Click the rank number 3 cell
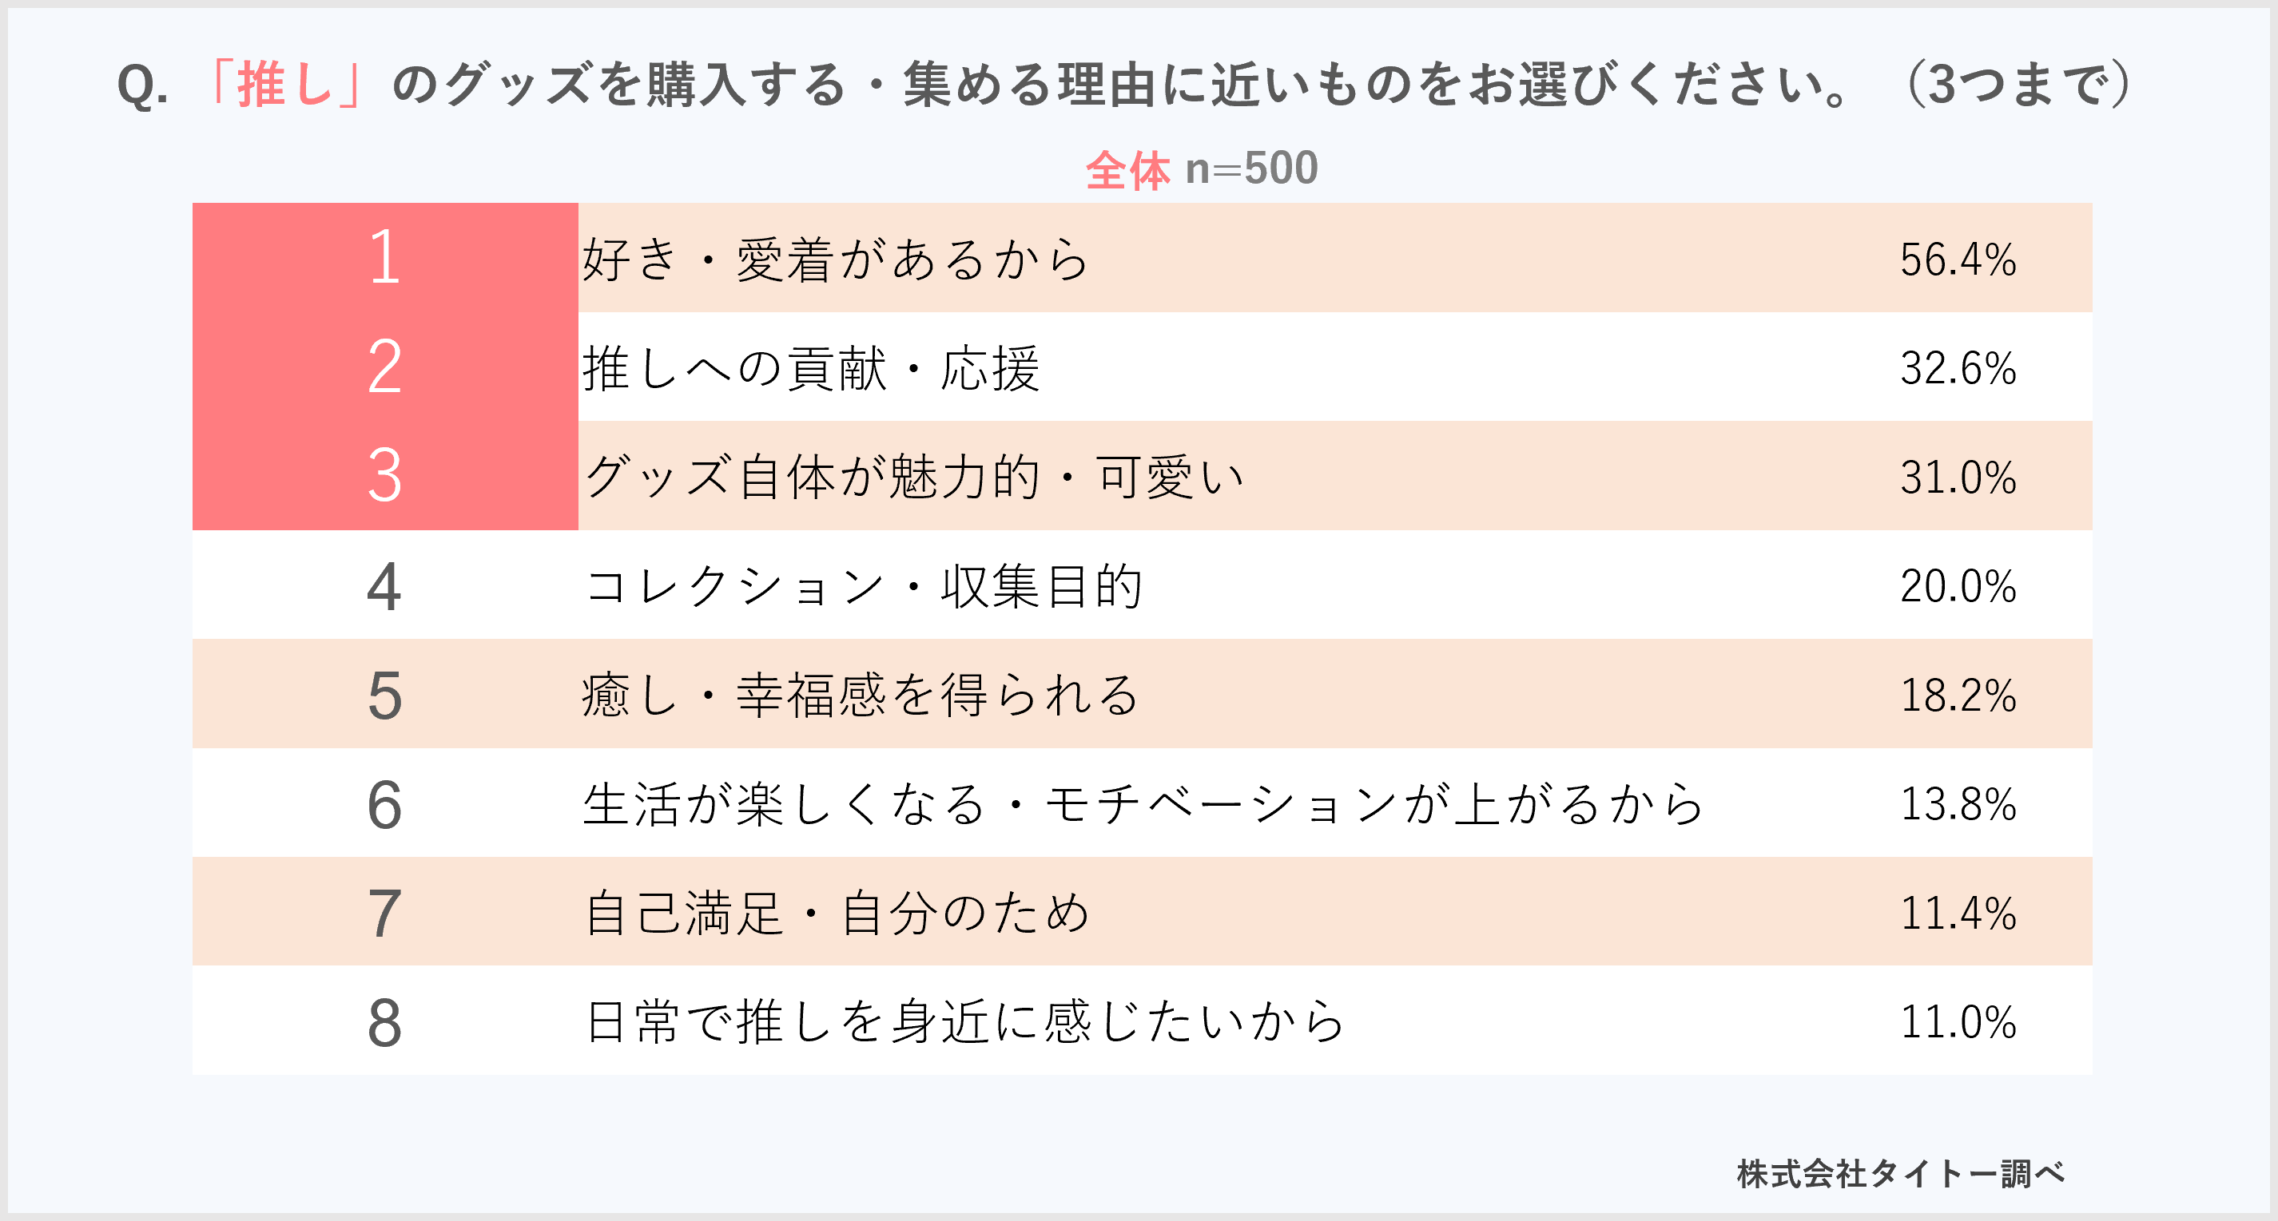The image size is (2278, 1221). coord(384,475)
